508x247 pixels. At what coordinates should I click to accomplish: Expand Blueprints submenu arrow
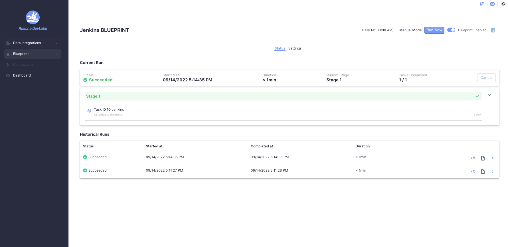[x=56, y=54]
